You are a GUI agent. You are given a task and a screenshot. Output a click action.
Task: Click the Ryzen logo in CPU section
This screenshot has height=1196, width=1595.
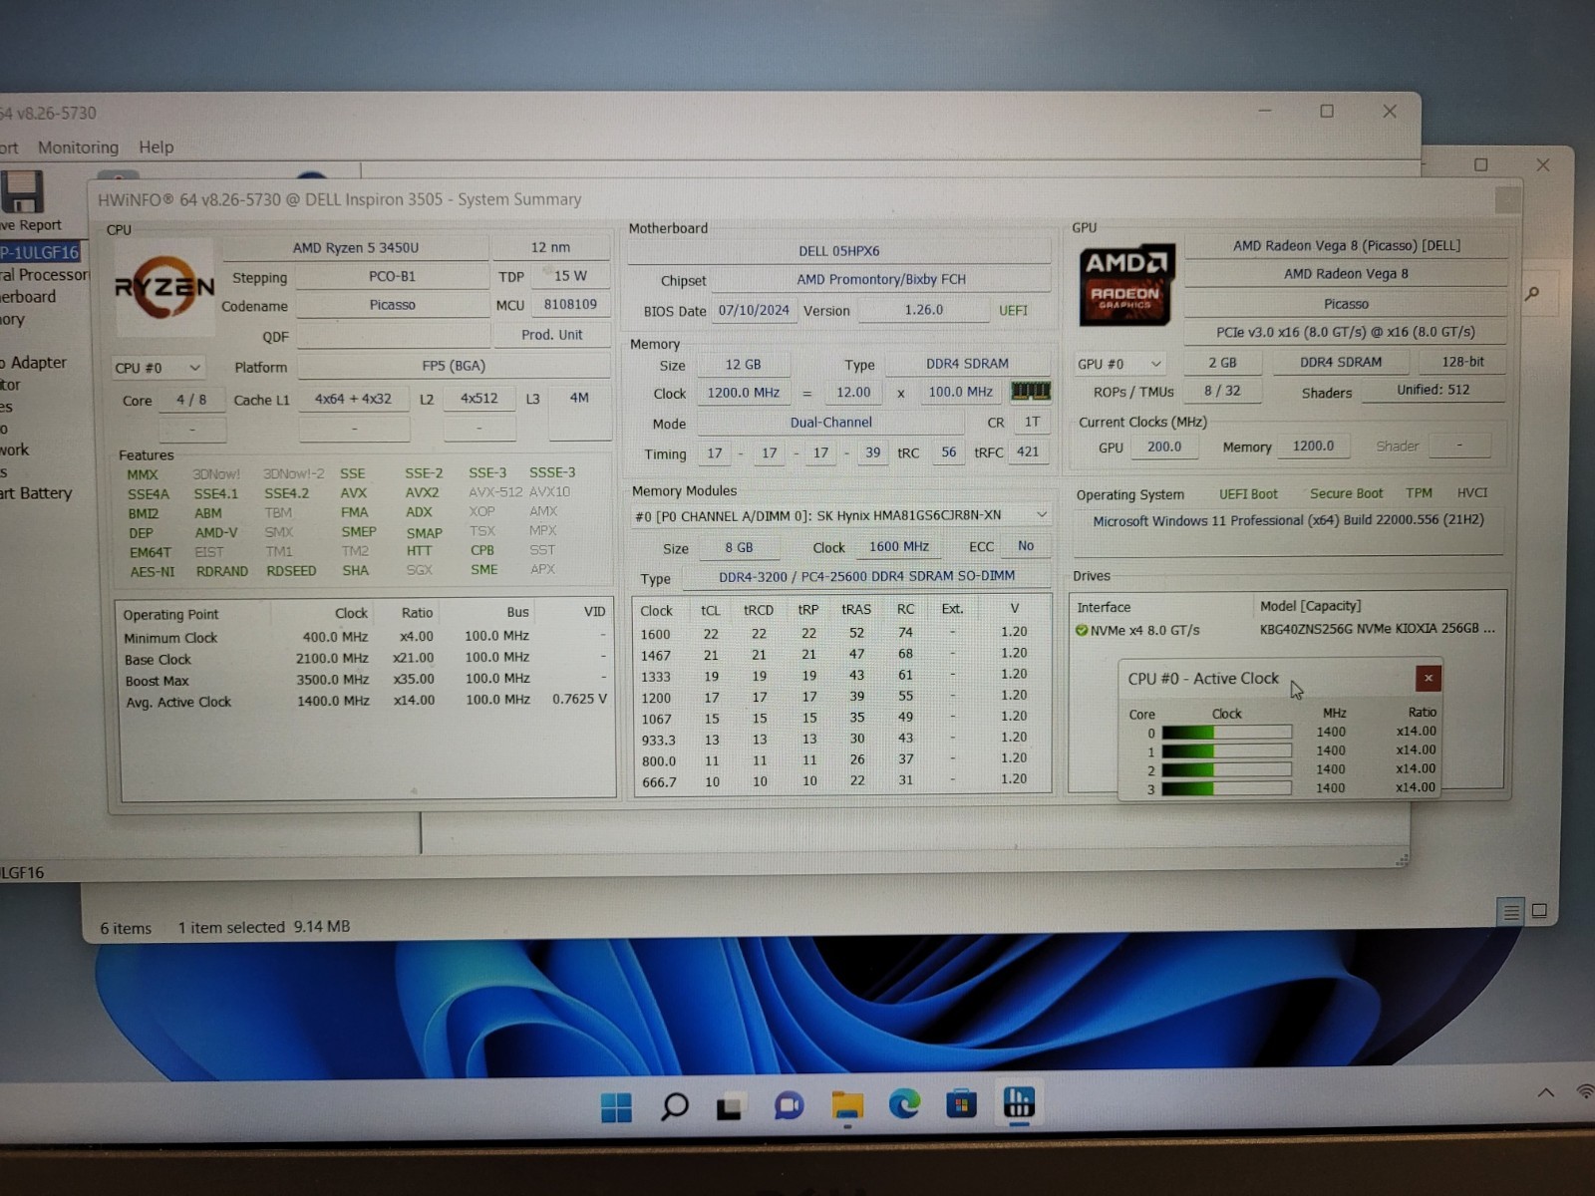(x=163, y=288)
